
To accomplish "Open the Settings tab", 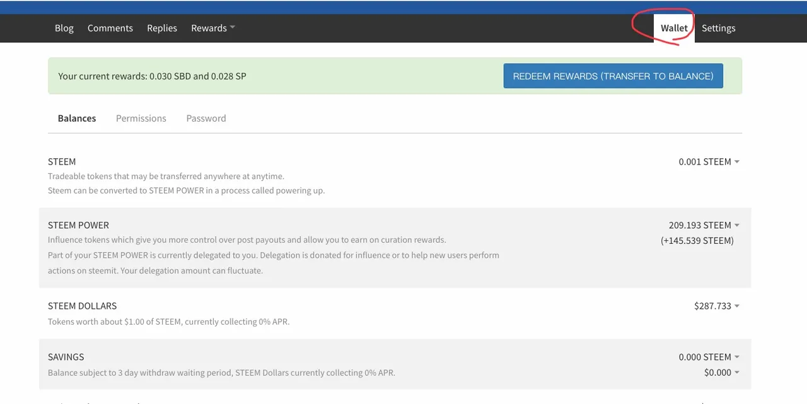I will (719, 28).
